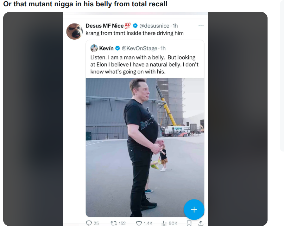Open the views analytics bar icon
The image size is (284, 226).
(164, 223)
